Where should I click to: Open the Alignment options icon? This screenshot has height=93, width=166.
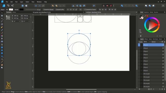click(x=94, y=6)
